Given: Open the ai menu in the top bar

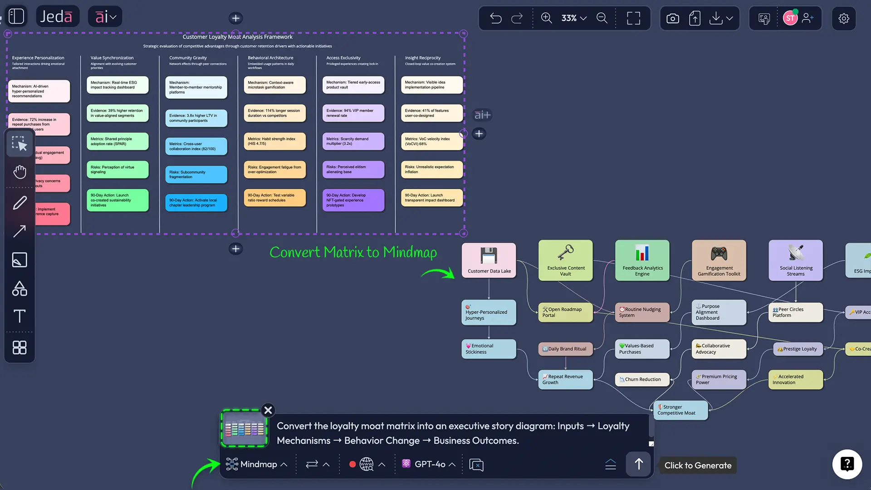Looking at the screenshot, I should pyautogui.click(x=105, y=17).
